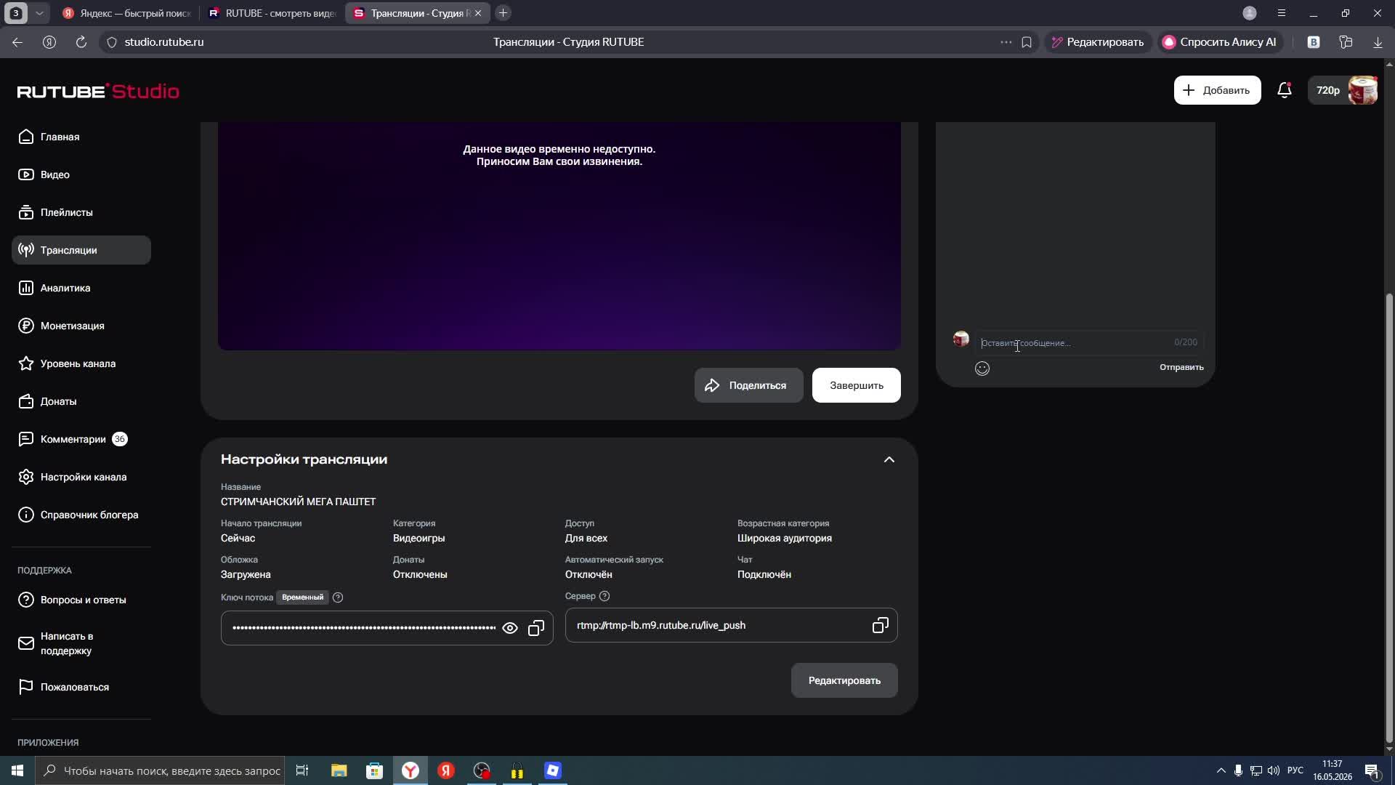Reveal stream key with eye icon
1395x785 pixels.
pyautogui.click(x=510, y=628)
